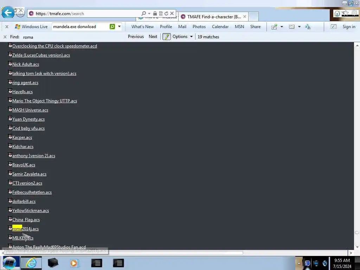Screen dimensions: 360x270
Task: Close the Windows Live toolbar
Action: point(7,27)
